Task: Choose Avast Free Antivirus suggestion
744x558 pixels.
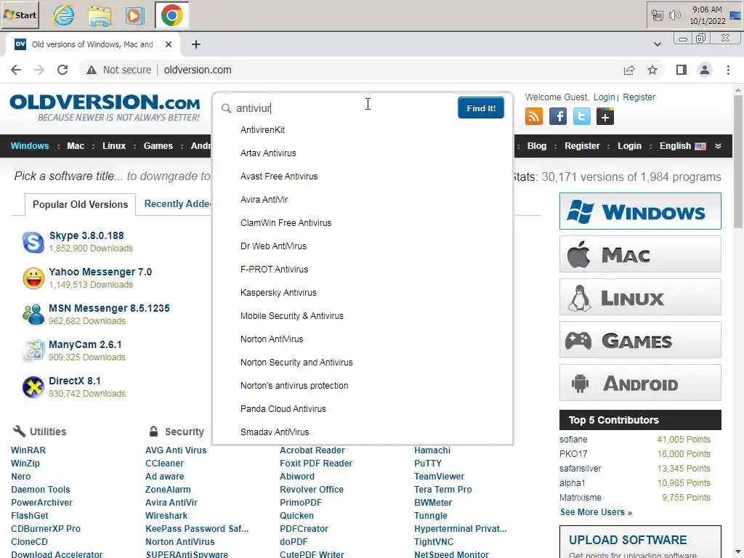Action: point(363,177)
